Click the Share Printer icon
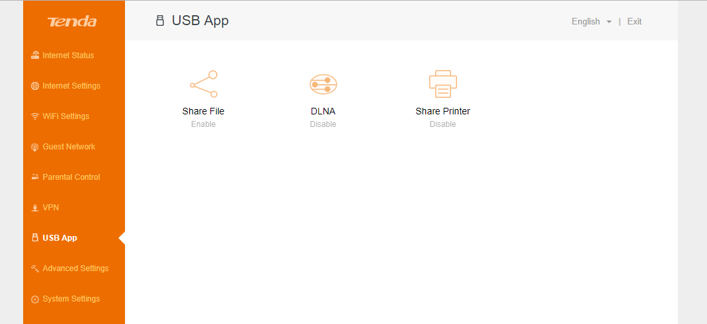 point(442,84)
